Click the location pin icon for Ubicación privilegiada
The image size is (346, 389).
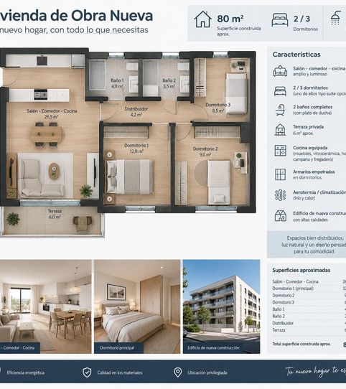tap(178, 372)
